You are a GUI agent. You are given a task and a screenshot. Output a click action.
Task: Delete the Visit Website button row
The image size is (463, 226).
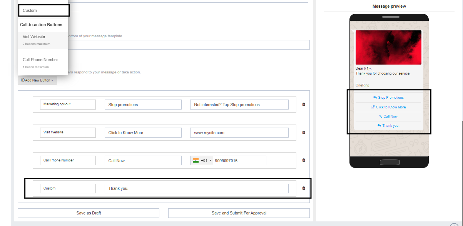pos(304,133)
